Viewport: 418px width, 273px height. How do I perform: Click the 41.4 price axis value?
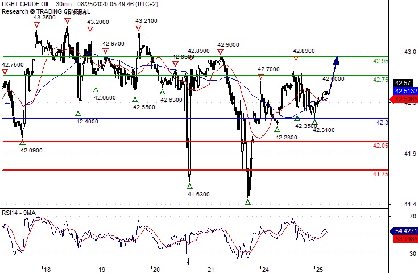tap(410, 205)
